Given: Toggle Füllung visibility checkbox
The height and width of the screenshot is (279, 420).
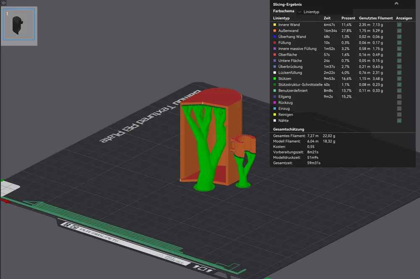Looking at the screenshot, I should click(399, 42).
